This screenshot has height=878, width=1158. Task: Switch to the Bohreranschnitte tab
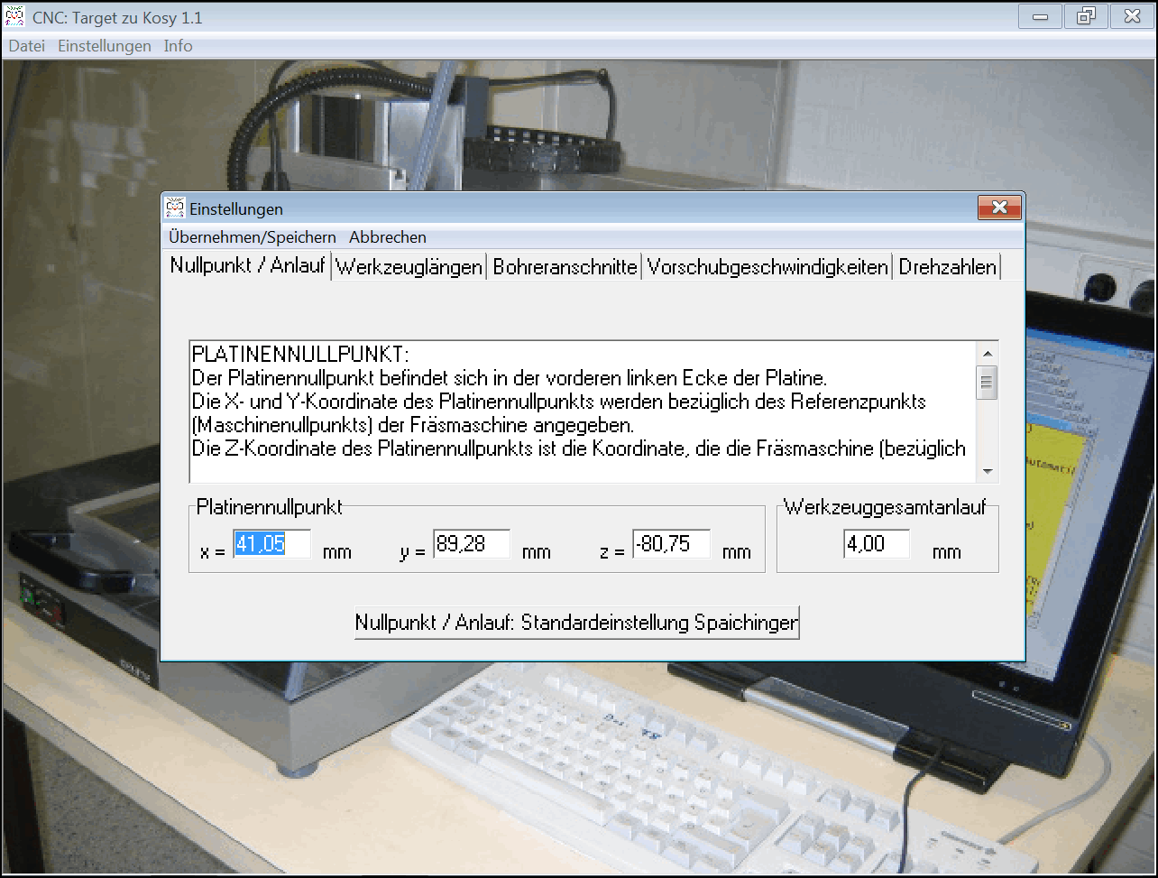(565, 267)
